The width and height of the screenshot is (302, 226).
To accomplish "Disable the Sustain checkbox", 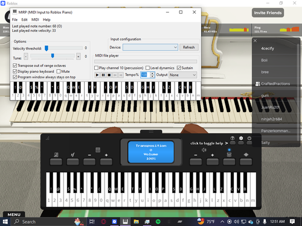I will 179,68.
